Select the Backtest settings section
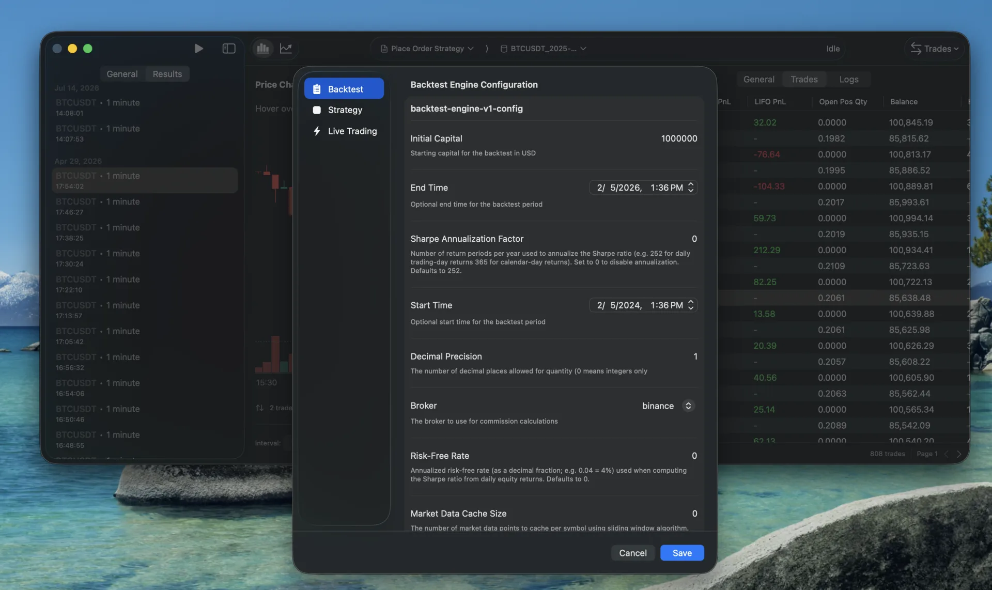992x590 pixels. 344,89
